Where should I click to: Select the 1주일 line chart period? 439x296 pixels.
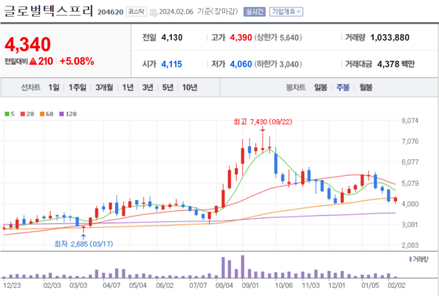click(x=78, y=87)
